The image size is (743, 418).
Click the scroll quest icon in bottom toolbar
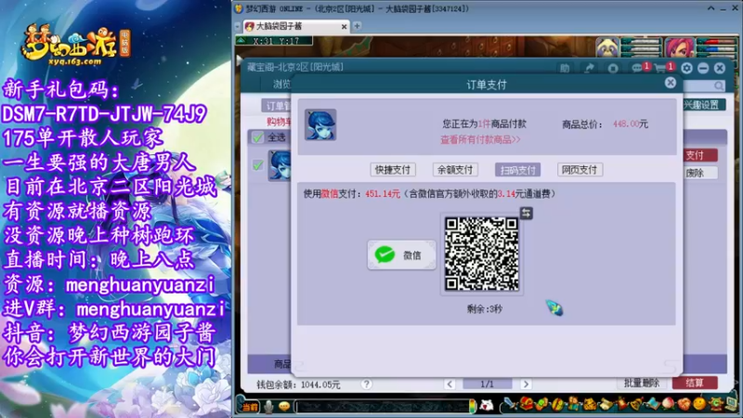[x=606, y=404]
